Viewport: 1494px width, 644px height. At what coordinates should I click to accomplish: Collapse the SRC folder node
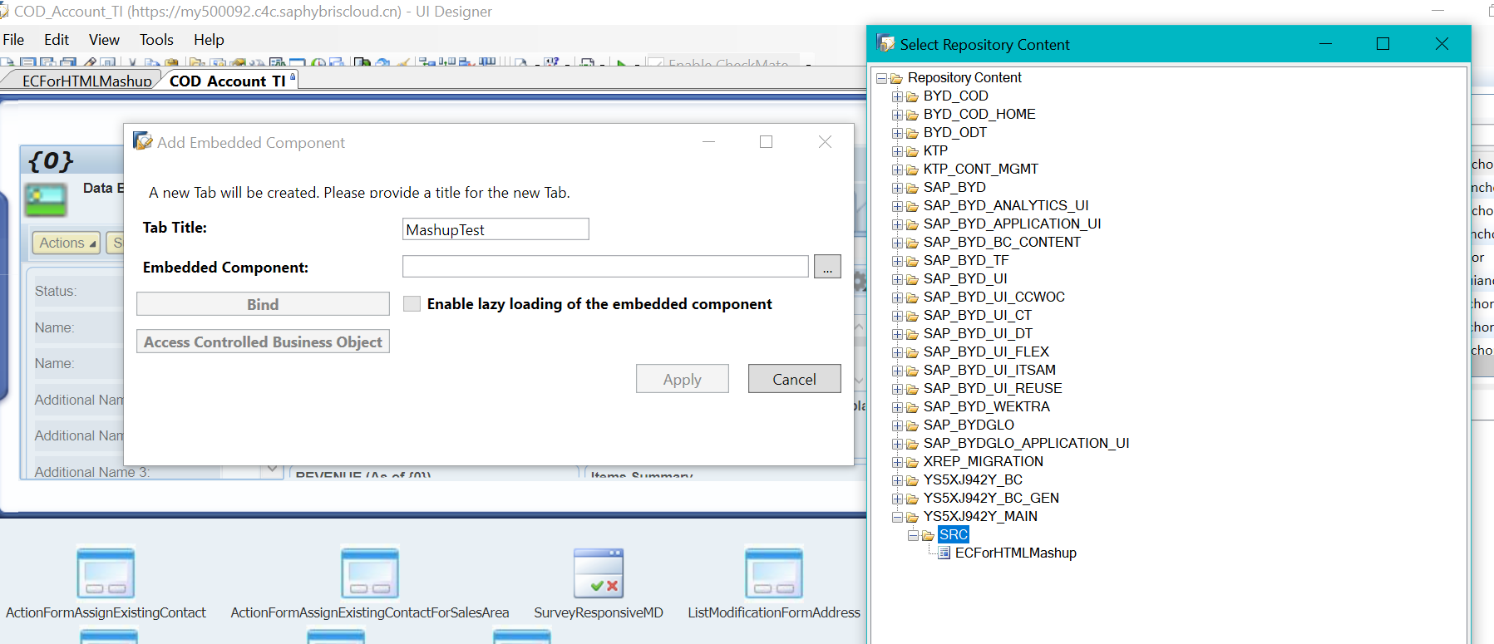point(913,535)
